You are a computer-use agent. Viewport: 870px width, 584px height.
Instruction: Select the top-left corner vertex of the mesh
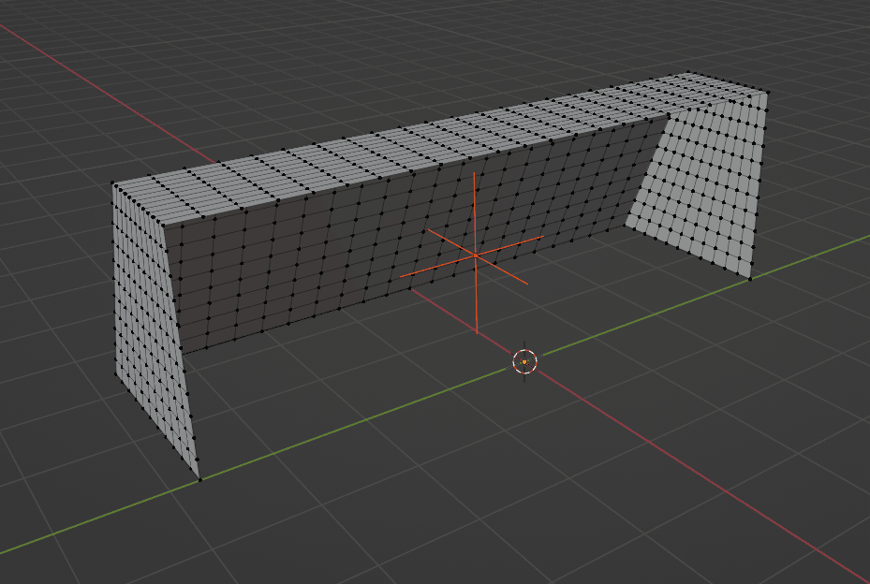pos(114,182)
